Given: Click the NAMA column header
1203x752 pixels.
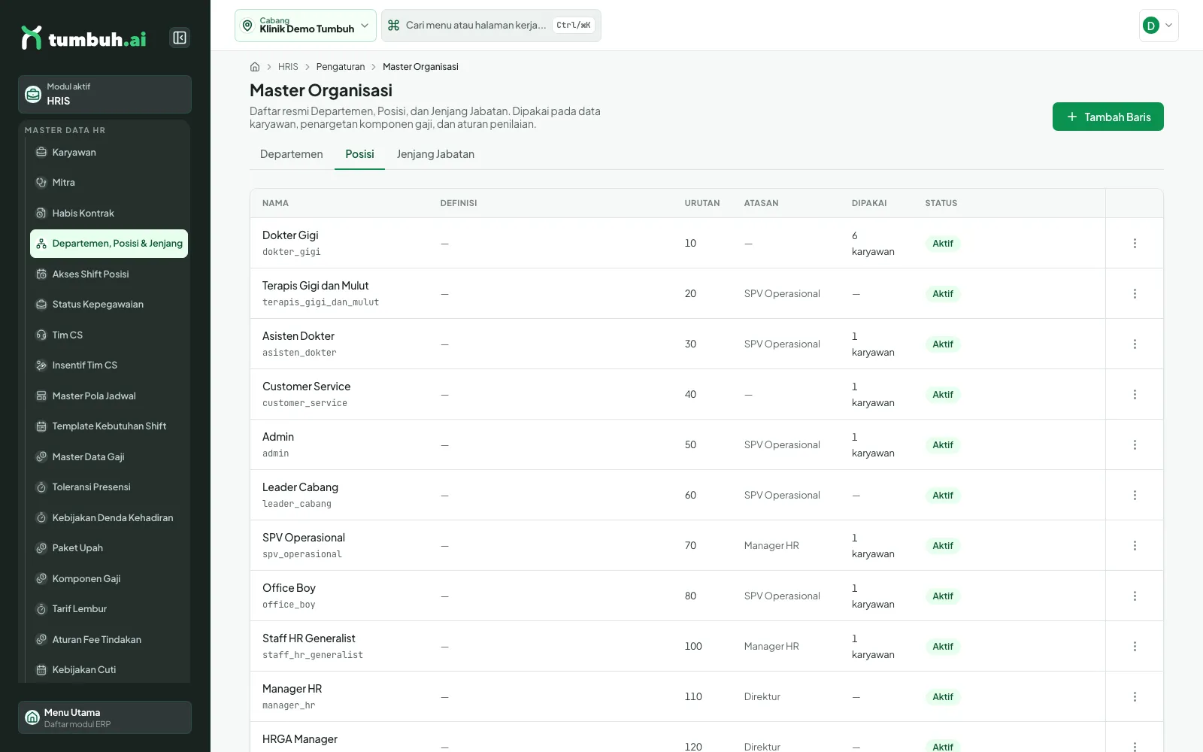Looking at the screenshot, I should pos(275,203).
